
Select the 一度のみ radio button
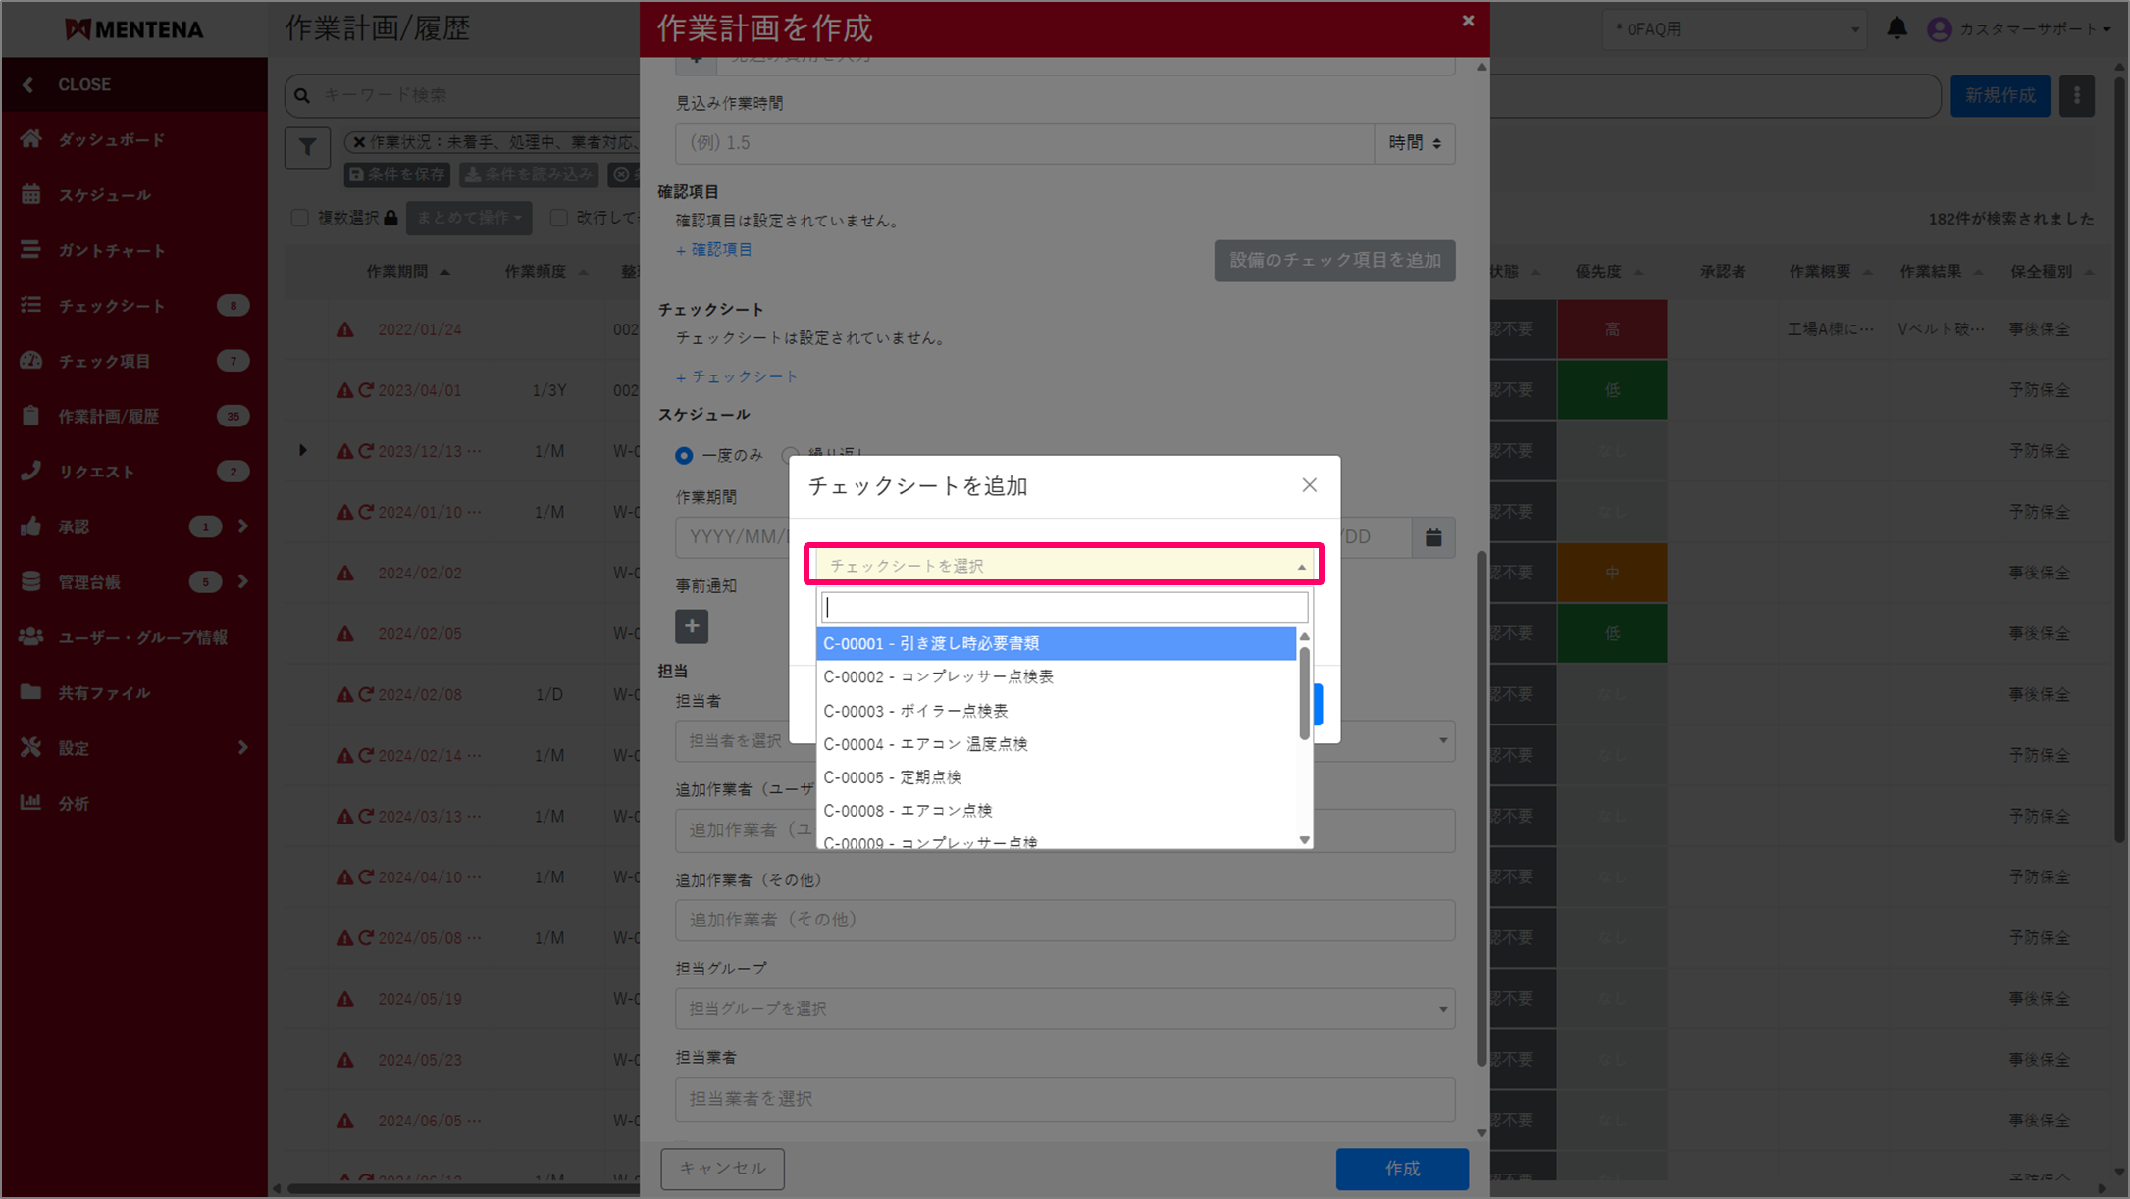pyautogui.click(x=684, y=455)
